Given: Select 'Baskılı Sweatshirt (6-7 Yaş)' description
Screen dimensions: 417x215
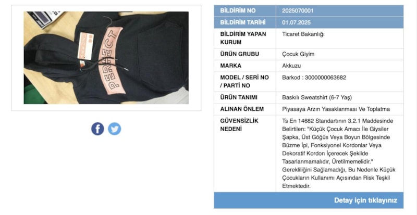Looking at the screenshot, I should point(317,97).
